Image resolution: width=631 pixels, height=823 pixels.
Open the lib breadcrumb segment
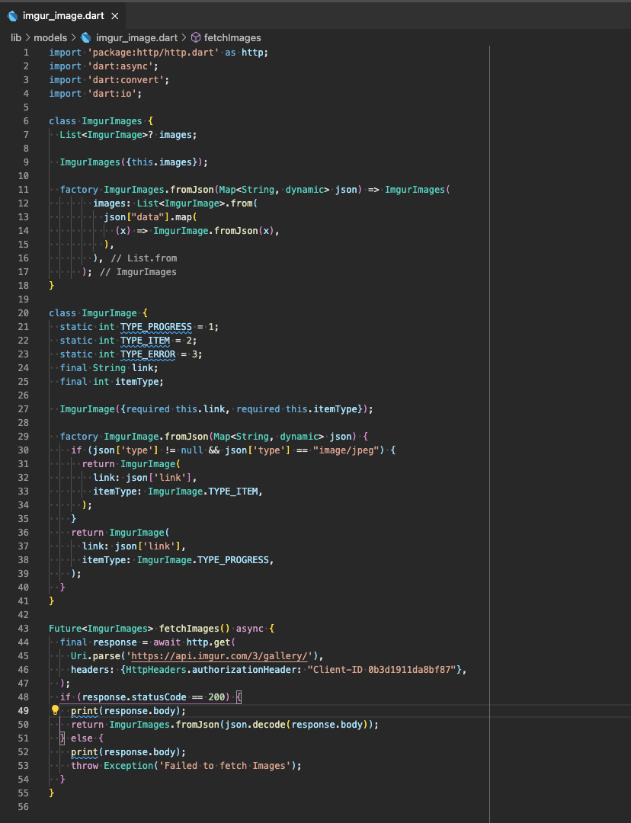tap(16, 38)
